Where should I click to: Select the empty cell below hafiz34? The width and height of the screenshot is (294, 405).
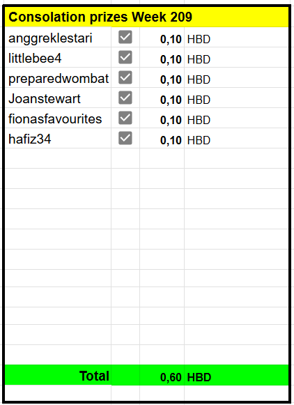coord(58,158)
